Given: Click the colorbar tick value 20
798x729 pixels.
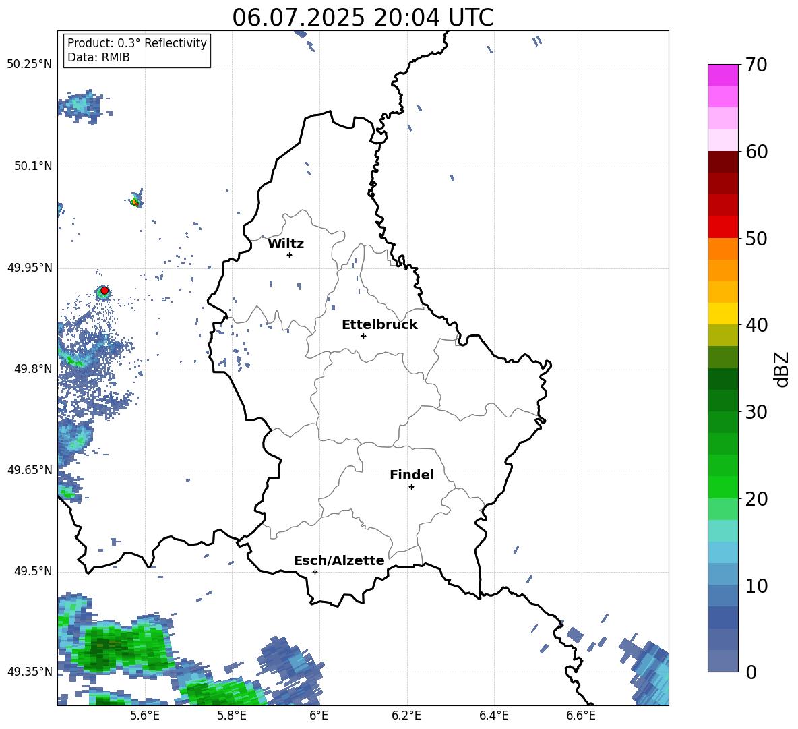Looking at the screenshot, I should 756,499.
